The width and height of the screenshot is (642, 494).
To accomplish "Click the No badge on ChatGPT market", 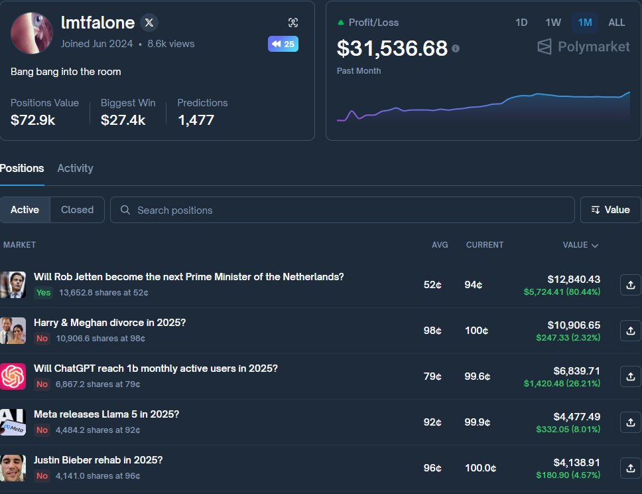I will pos(42,384).
